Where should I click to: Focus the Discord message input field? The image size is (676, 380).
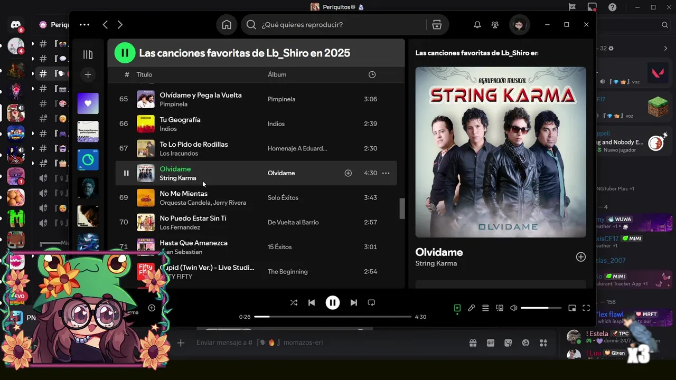[x=327, y=343]
